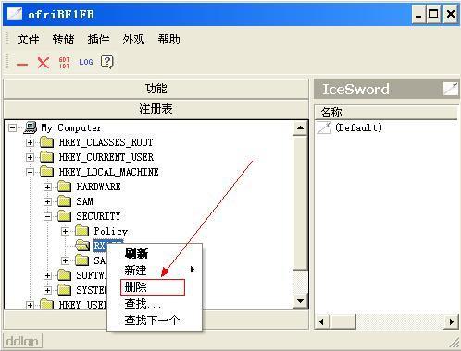Click the 名称 column header
461x351 pixels.
386,112
